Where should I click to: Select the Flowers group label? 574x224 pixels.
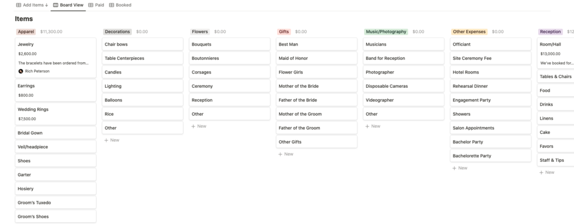[200, 32]
